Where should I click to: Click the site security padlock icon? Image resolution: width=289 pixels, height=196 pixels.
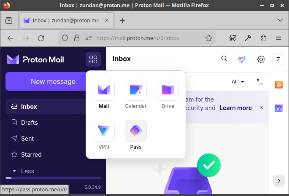point(77,38)
